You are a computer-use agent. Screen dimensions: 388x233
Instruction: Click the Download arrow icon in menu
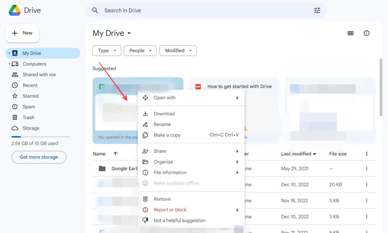coord(145,114)
